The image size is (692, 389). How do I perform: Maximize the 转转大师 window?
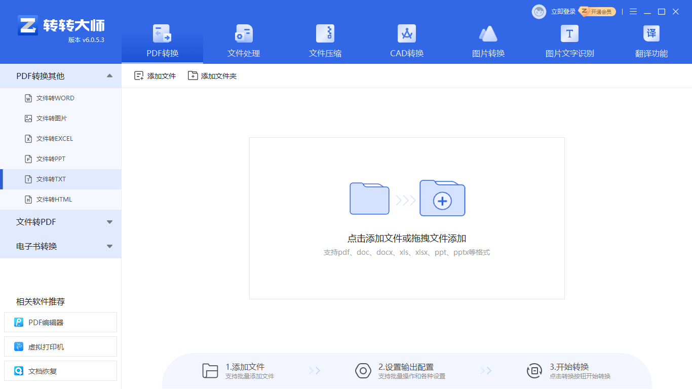tap(662, 12)
